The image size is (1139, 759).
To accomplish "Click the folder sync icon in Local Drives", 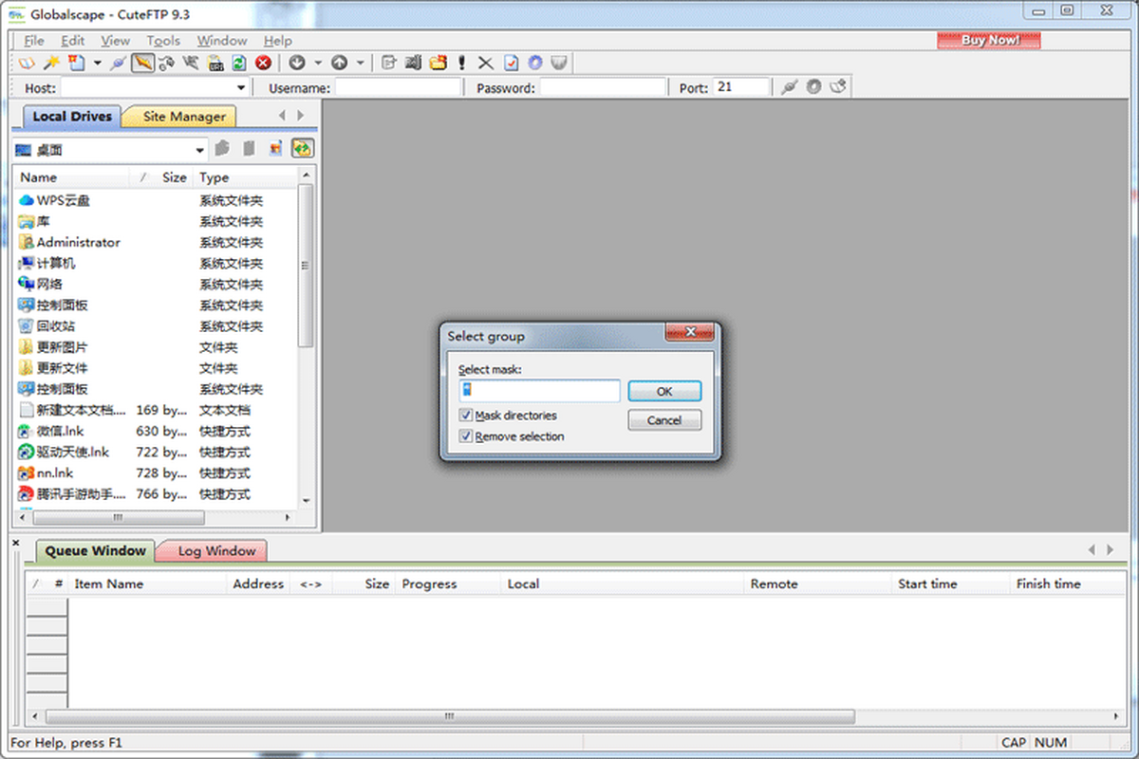I will pos(303,149).
